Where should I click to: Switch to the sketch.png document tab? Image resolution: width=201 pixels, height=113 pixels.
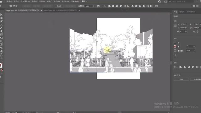click(x=60, y=10)
